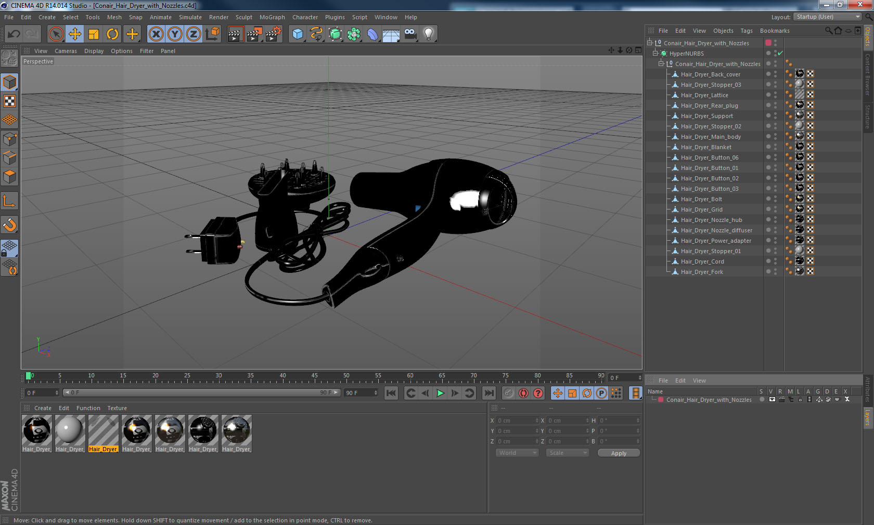
Task: Record active objects keyframe
Action: point(509,393)
